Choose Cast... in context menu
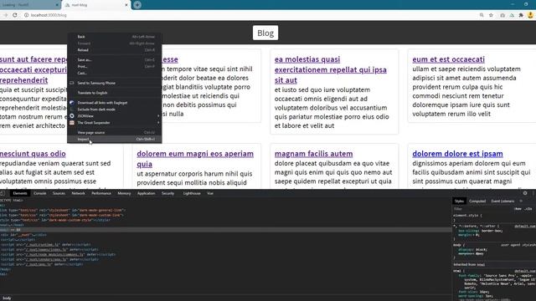The image size is (536, 301). (115, 73)
